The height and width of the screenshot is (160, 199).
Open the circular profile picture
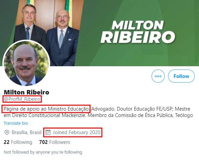[x=26, y=64]
